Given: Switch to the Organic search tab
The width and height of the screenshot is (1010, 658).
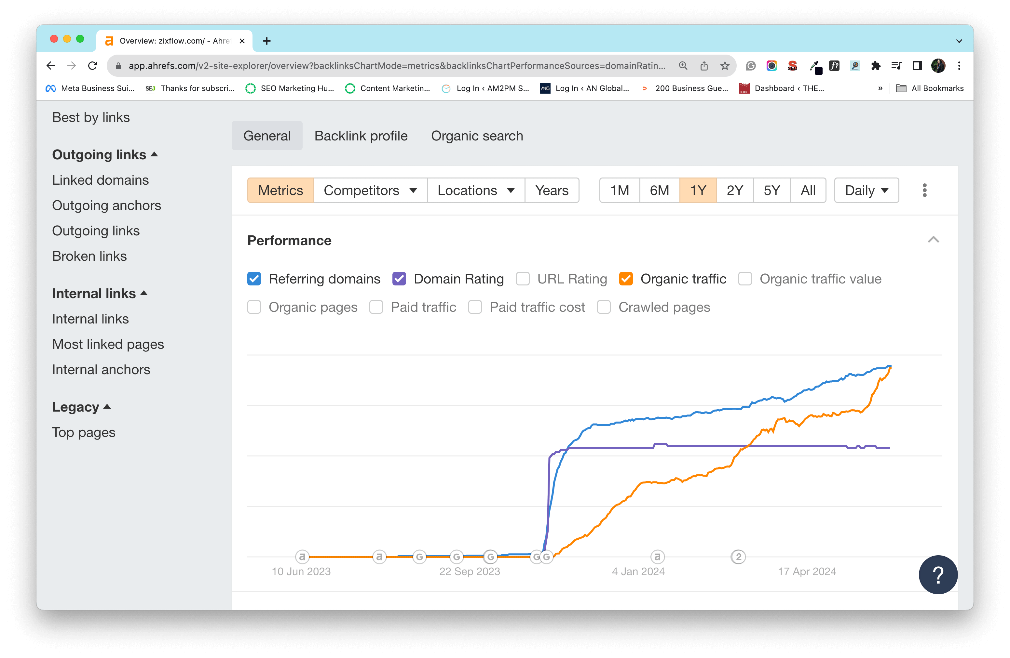Looking at the screenshot, I should pos(477,135).
